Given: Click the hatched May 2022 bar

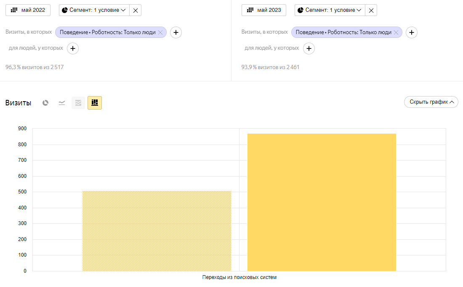Looking at the screenshot, I should (x=157, y=231).
